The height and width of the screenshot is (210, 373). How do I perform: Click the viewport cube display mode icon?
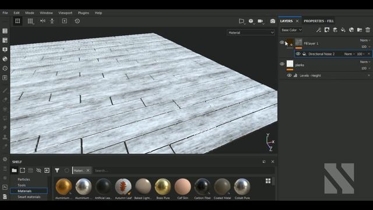coord(251,21)
